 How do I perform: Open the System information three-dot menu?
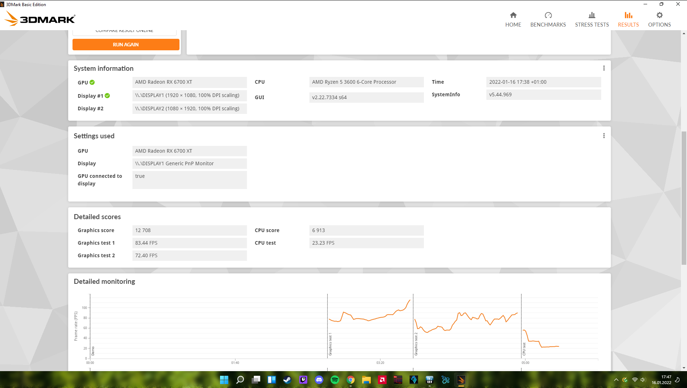click(x=604, y=68)
